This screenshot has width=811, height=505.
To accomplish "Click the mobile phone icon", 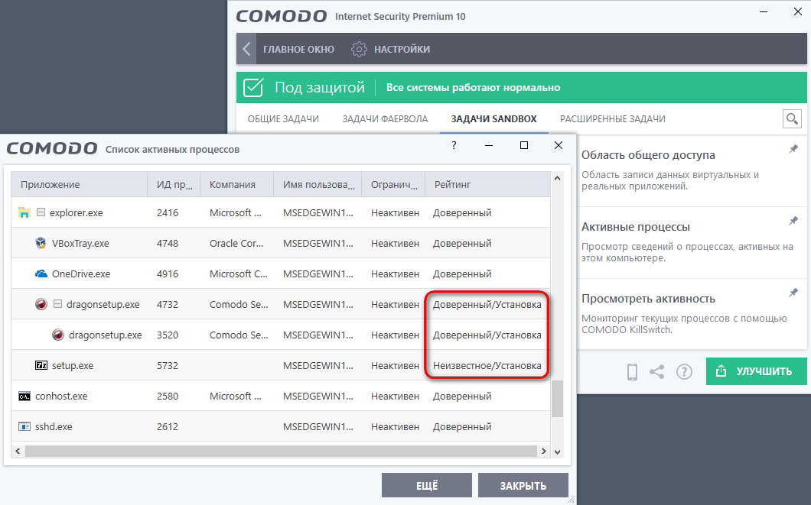I will coord(632,371).
